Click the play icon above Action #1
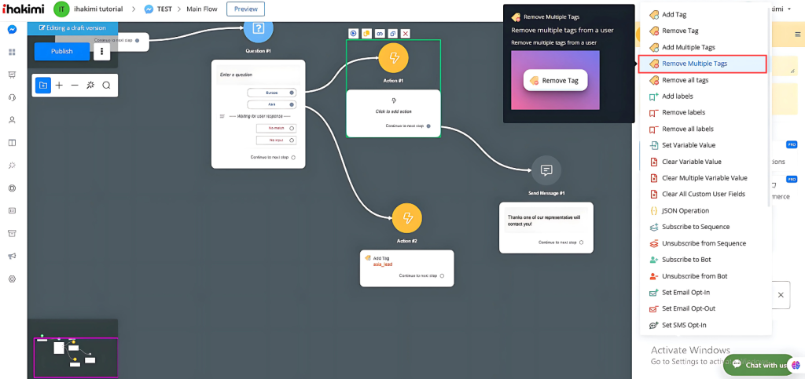 [x=354, y=34]
